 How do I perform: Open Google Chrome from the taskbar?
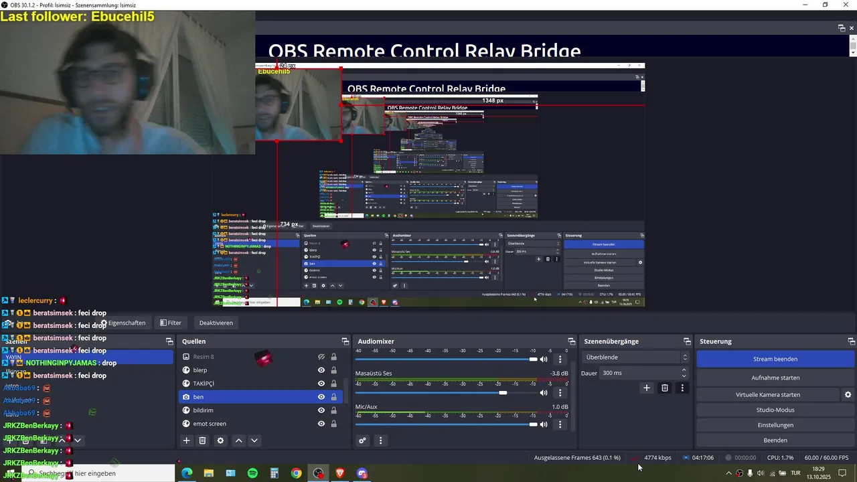coord(296,473)
